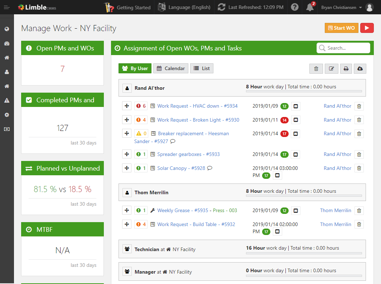
Task: Open the bulk edit pencil icon
Action: point(331,68)
